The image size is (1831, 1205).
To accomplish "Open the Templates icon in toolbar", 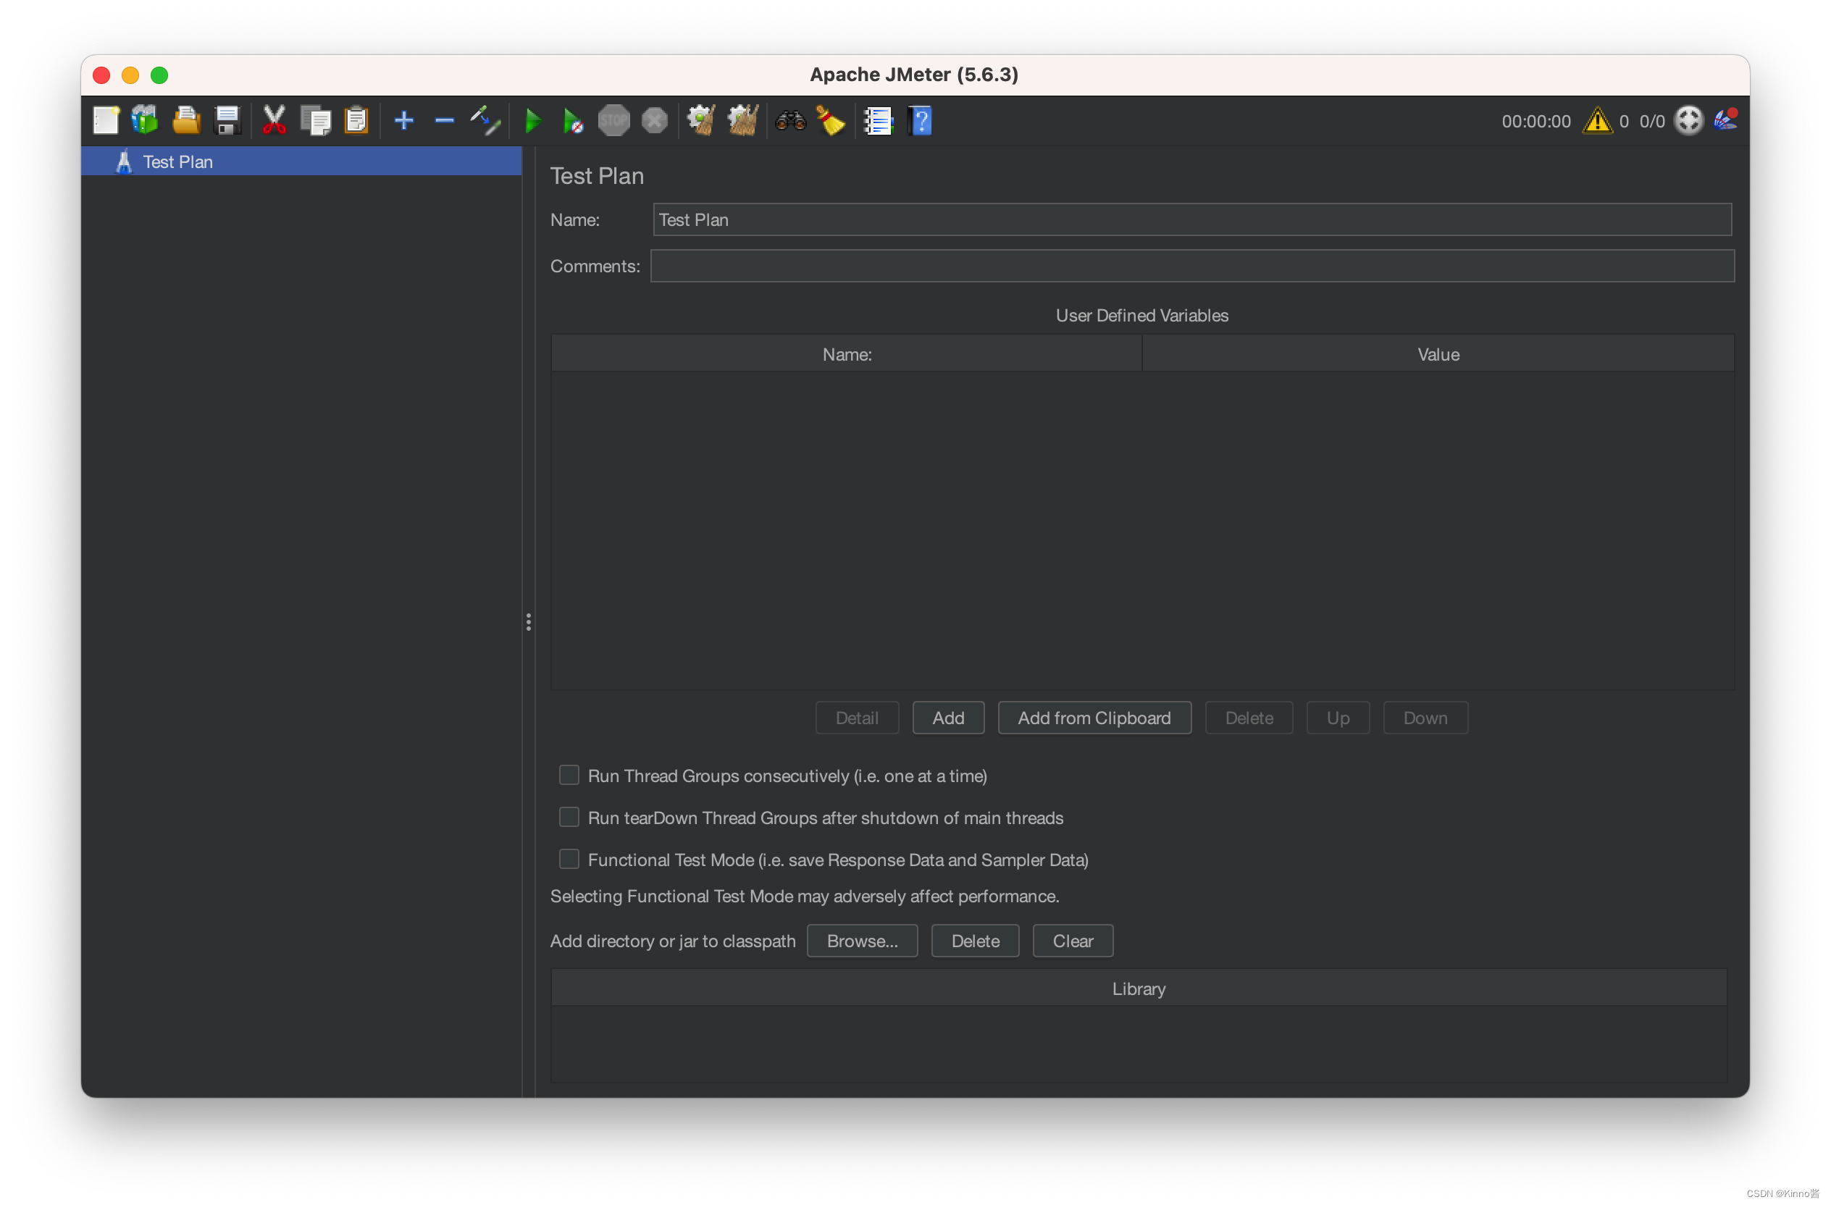I will tap(145, 121).
